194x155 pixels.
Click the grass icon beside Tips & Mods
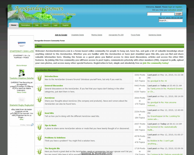39,127
